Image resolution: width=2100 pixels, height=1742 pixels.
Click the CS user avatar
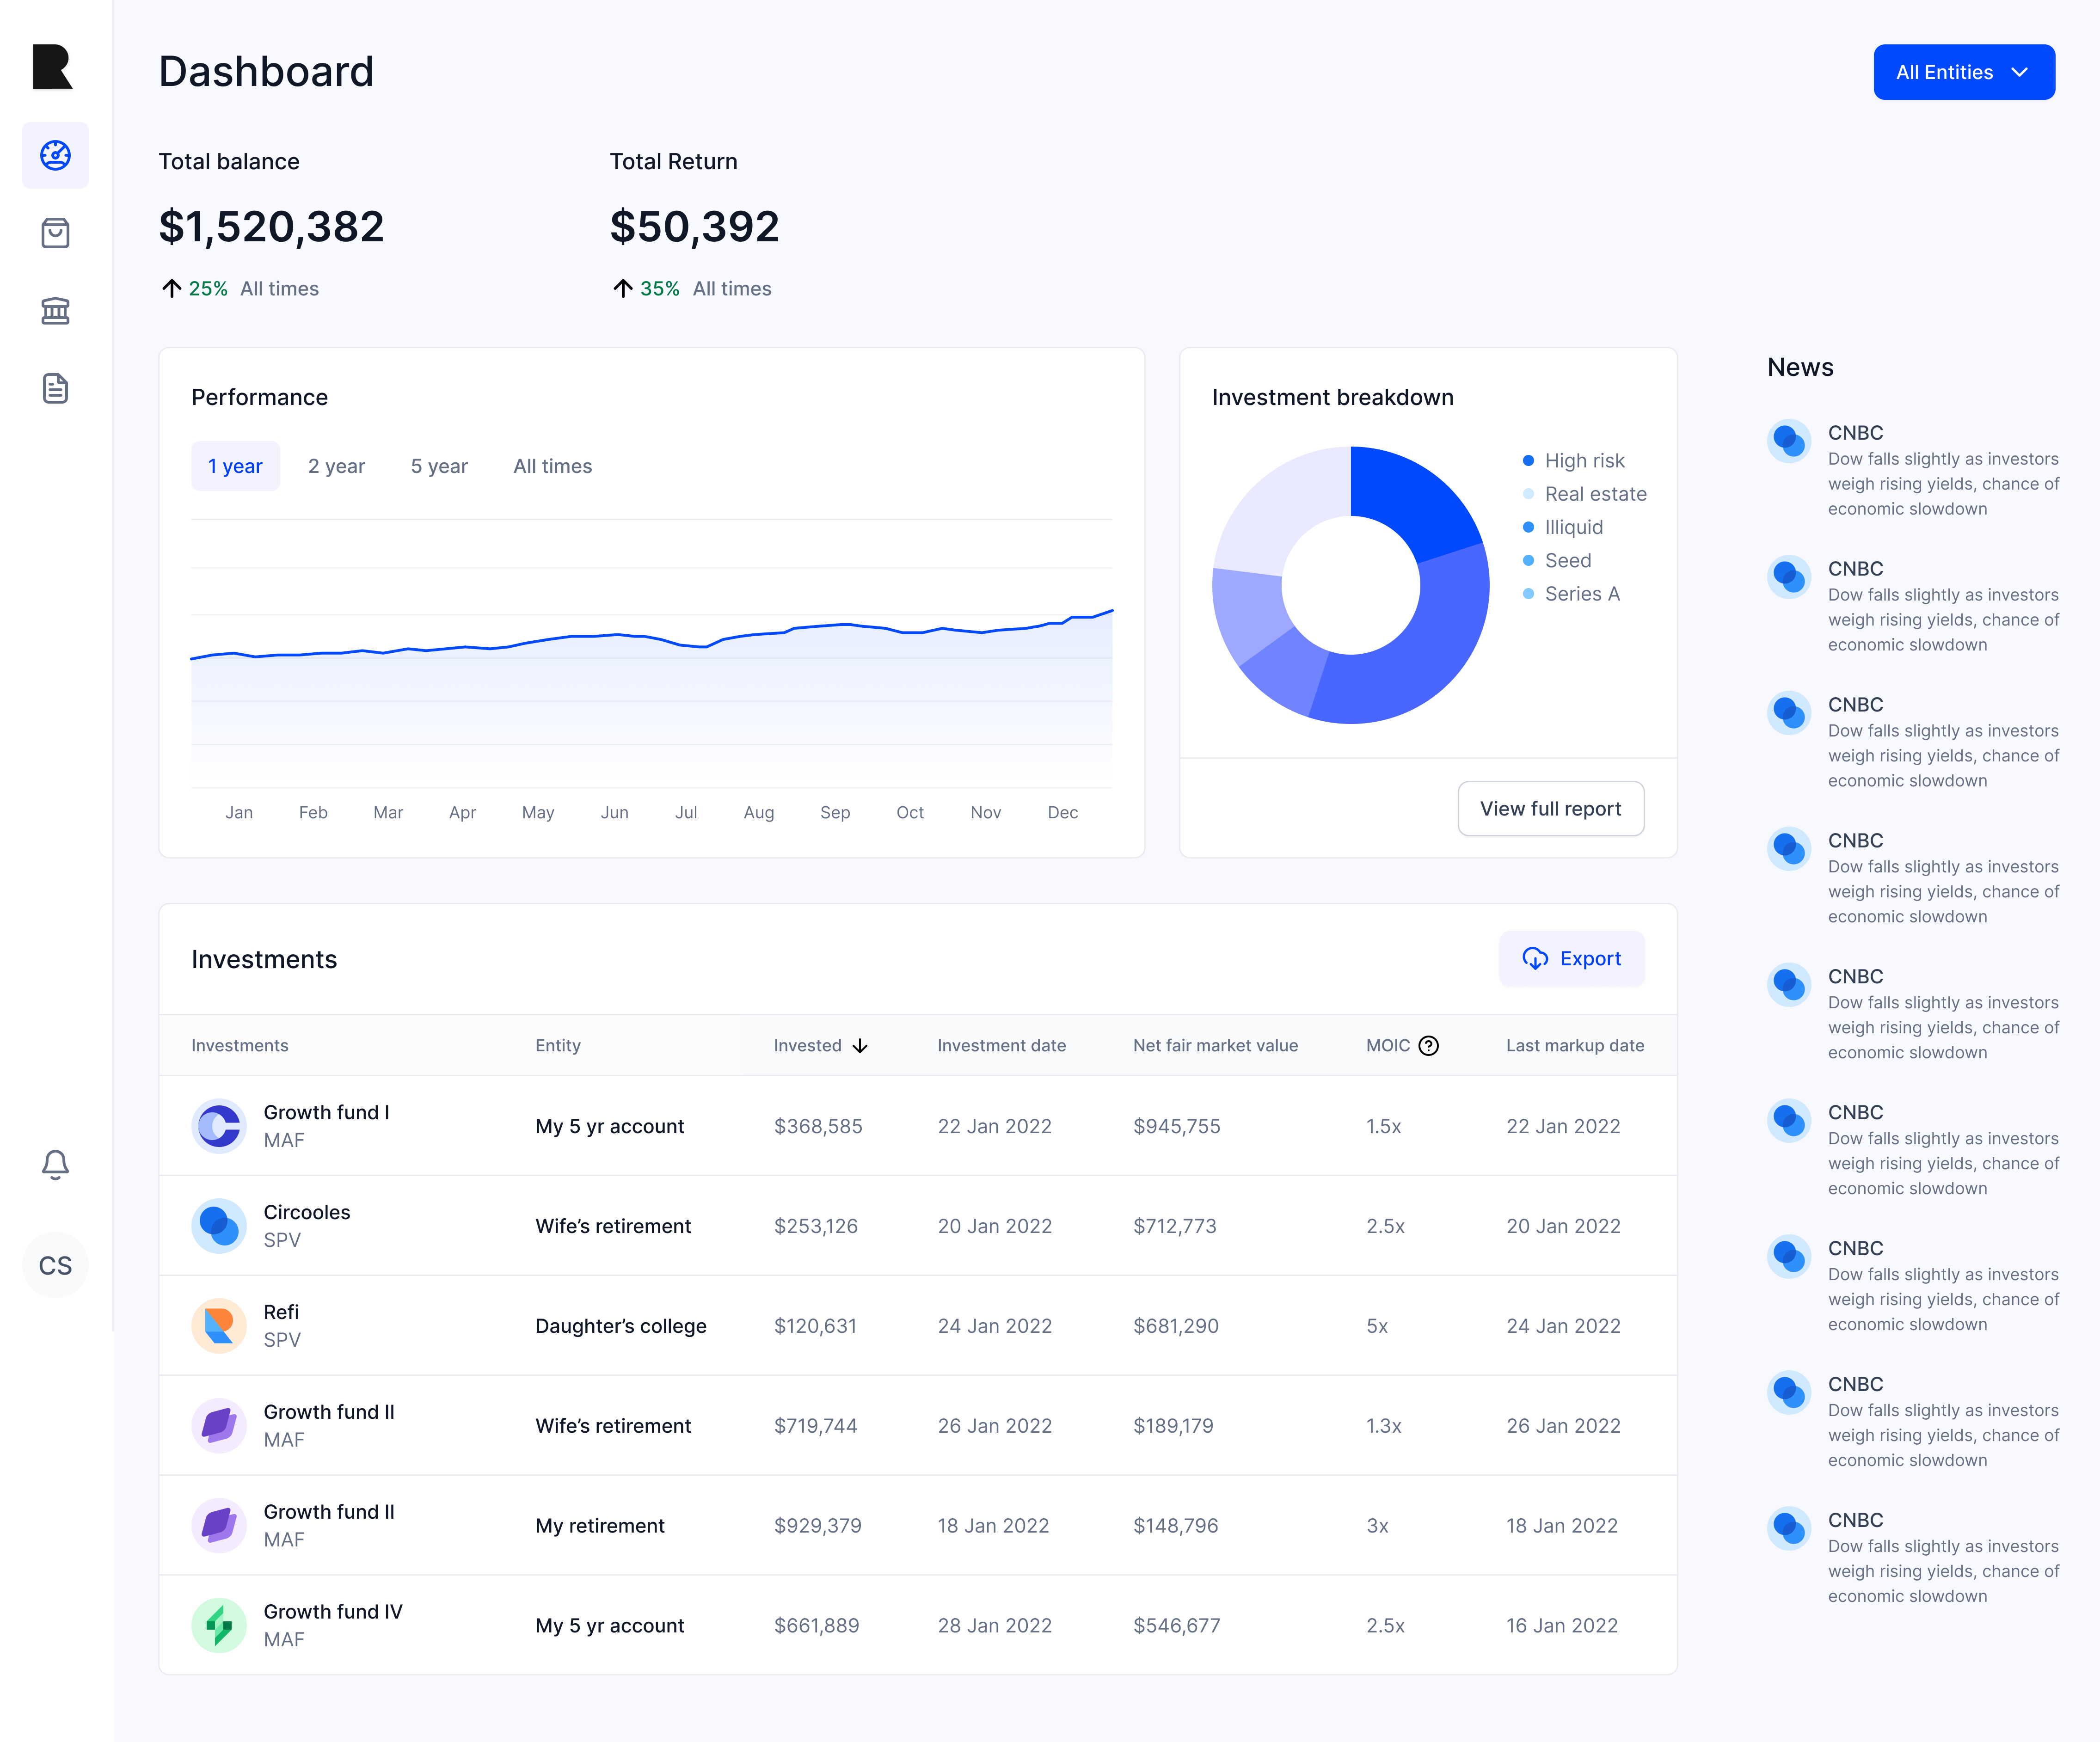(55, 1265)
